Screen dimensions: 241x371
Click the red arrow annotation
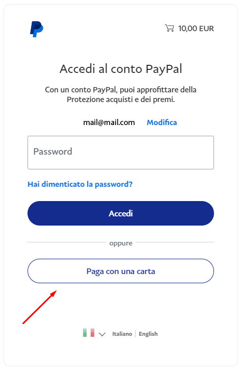tap(40, 307)
